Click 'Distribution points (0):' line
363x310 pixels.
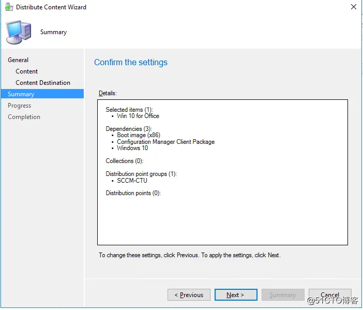pos(133,193)
